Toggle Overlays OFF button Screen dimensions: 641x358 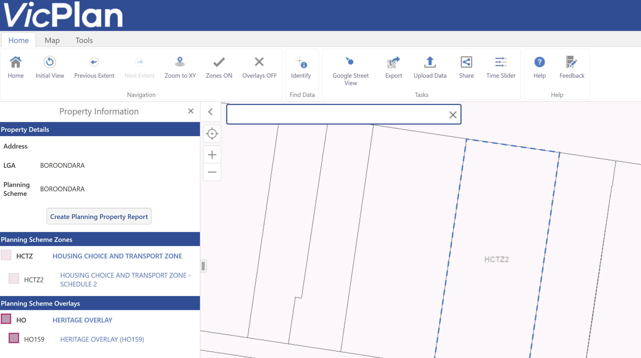(x=259, y=62)
